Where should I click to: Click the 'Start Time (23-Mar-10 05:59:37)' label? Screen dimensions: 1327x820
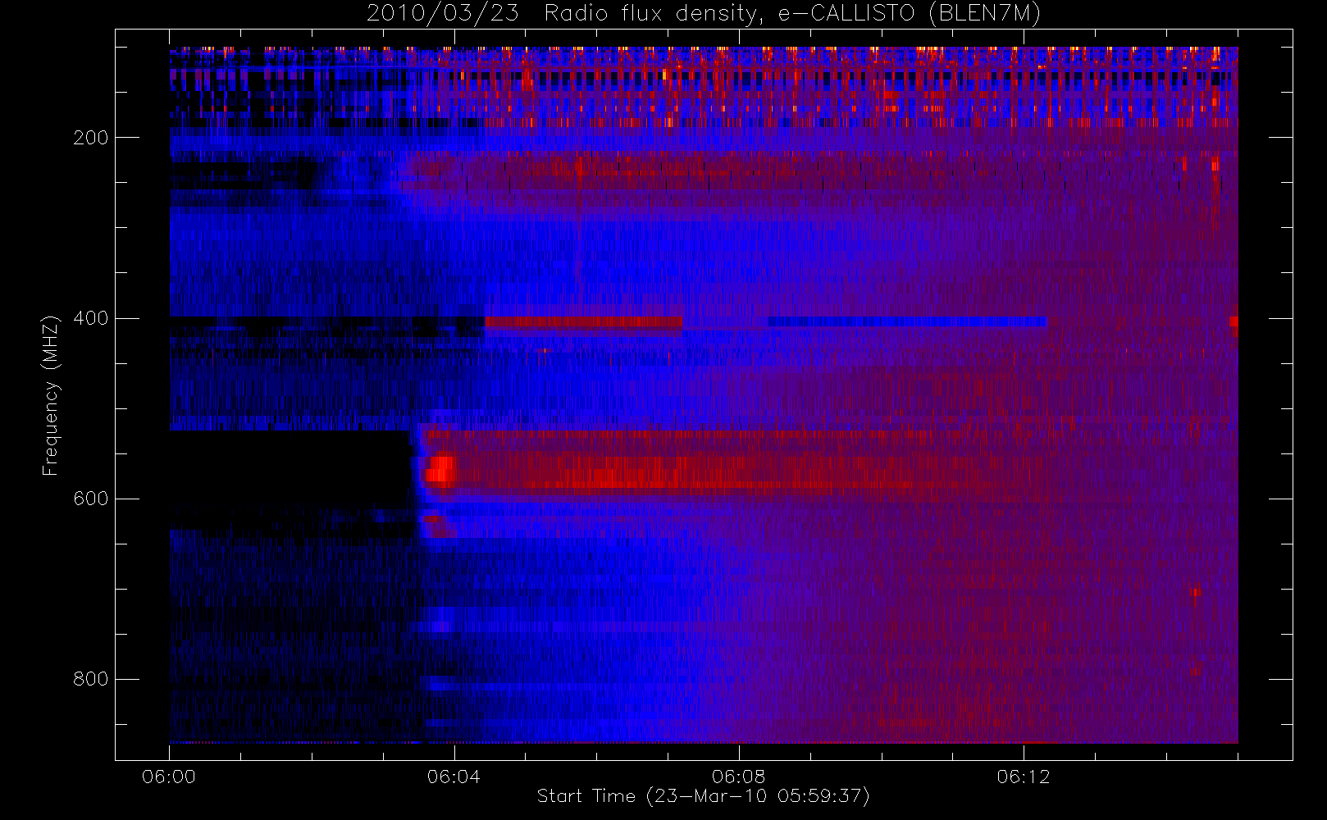(x=703, y=796)
